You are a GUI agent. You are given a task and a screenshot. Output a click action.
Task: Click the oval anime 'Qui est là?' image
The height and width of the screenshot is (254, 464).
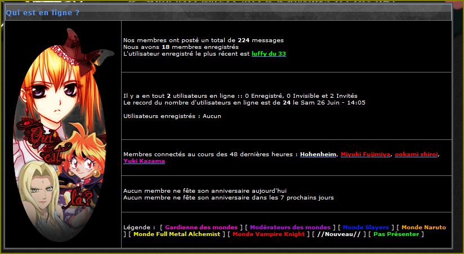pos(63,134)
